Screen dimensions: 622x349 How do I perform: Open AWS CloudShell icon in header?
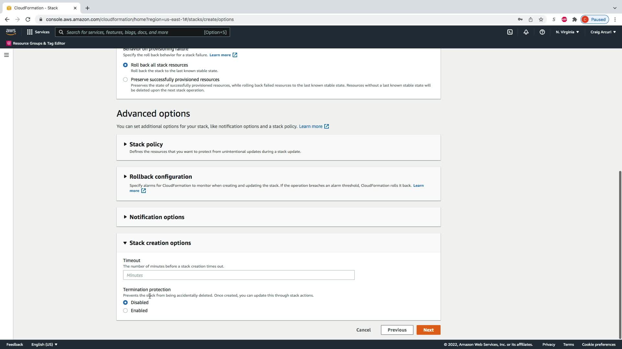coord(510,32)
